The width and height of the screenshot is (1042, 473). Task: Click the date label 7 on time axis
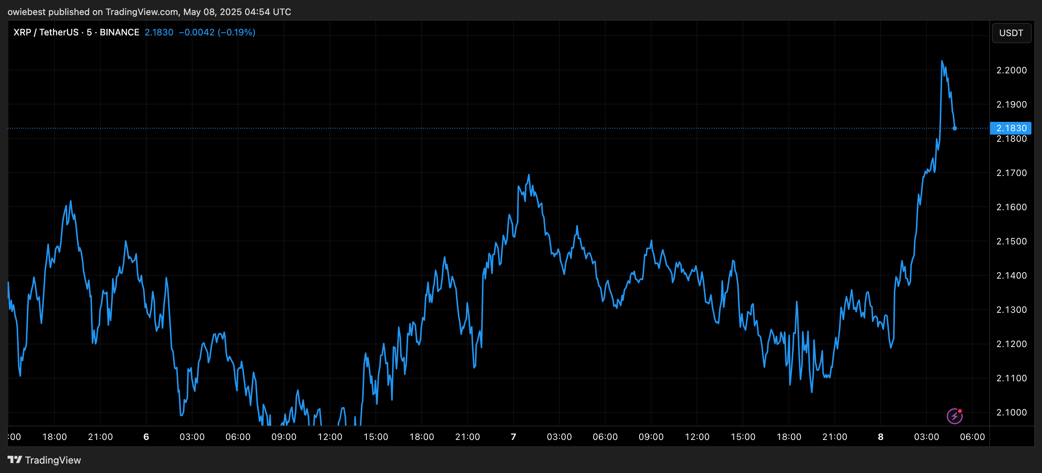click(x=513, y=437)
